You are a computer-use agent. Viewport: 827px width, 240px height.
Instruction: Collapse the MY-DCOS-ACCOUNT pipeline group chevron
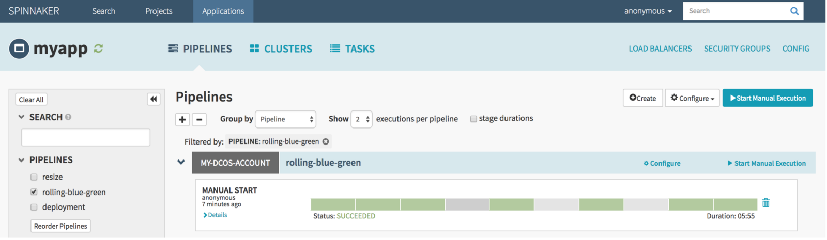coord(181,162)
